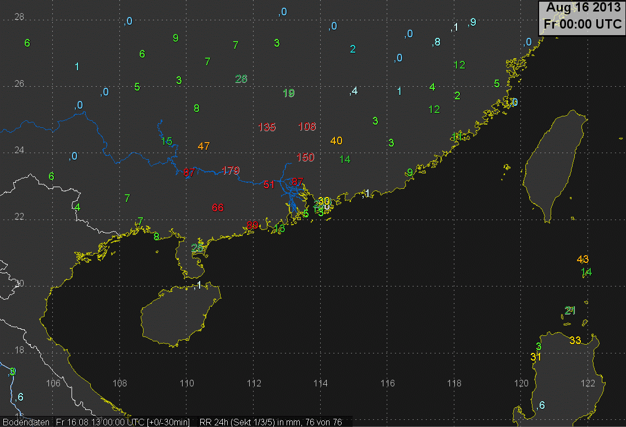Click the 18 latitude axis label
Viewport: 626px width, 427px height.
tap(19, 350)
